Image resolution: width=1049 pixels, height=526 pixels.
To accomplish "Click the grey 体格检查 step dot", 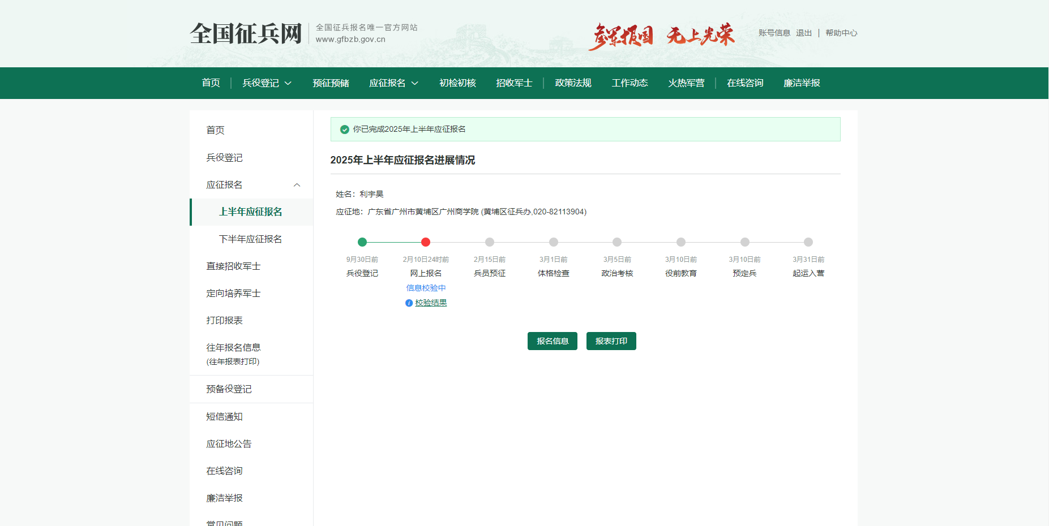I will pyautogui.click(x=554, y=242).
